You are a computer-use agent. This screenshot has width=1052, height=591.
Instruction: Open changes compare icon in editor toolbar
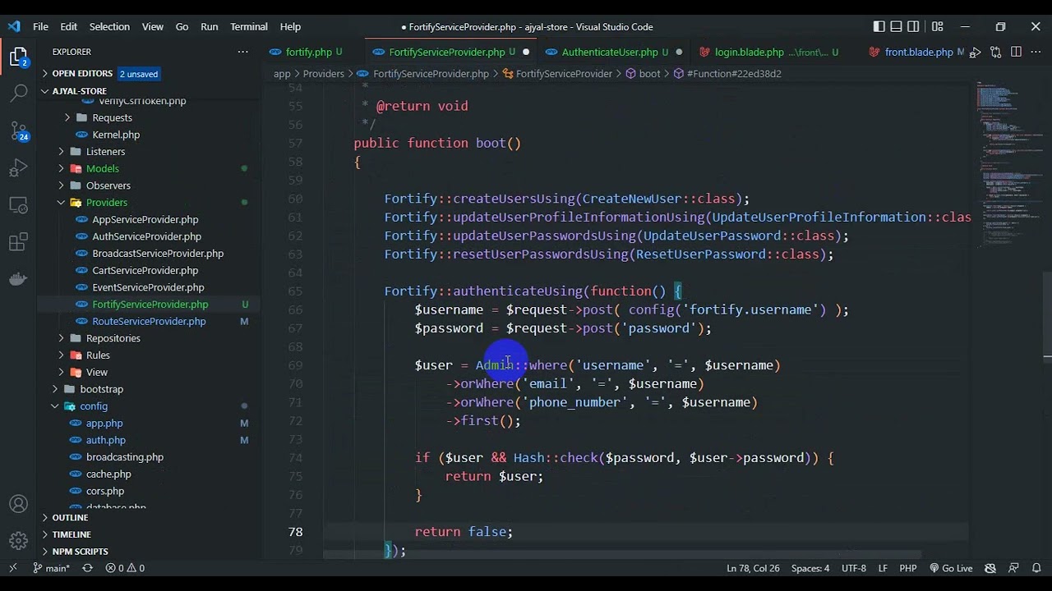click(x=996, y=52)
